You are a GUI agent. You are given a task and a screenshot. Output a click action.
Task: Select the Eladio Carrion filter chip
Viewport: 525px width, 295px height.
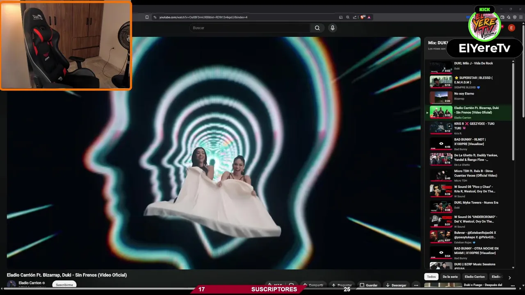(475, 277)
